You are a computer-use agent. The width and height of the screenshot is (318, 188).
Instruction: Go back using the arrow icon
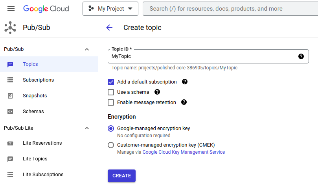click(109, 28)
